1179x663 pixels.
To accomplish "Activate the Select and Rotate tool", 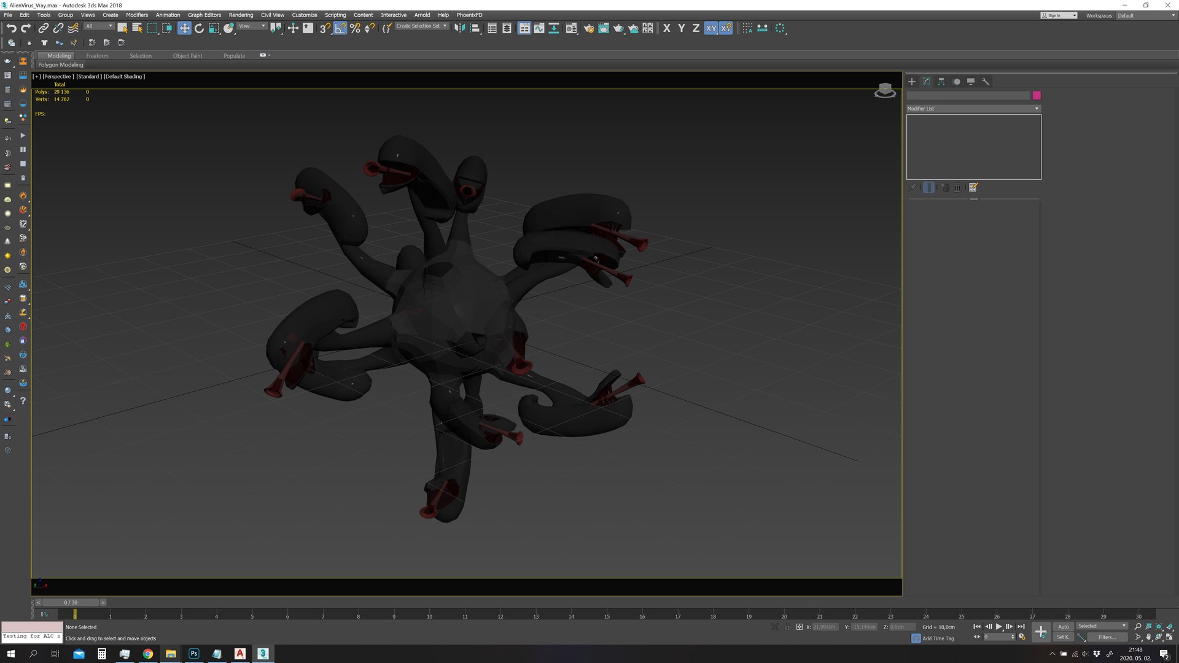I will (x=199, y=28).
